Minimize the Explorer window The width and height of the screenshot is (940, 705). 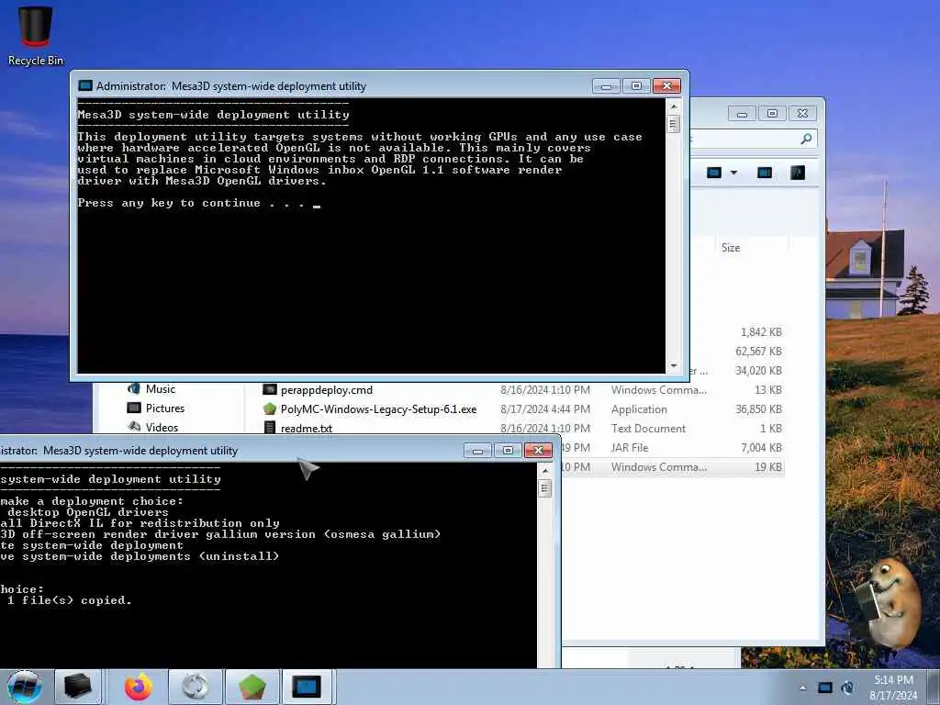click(742, 114)
